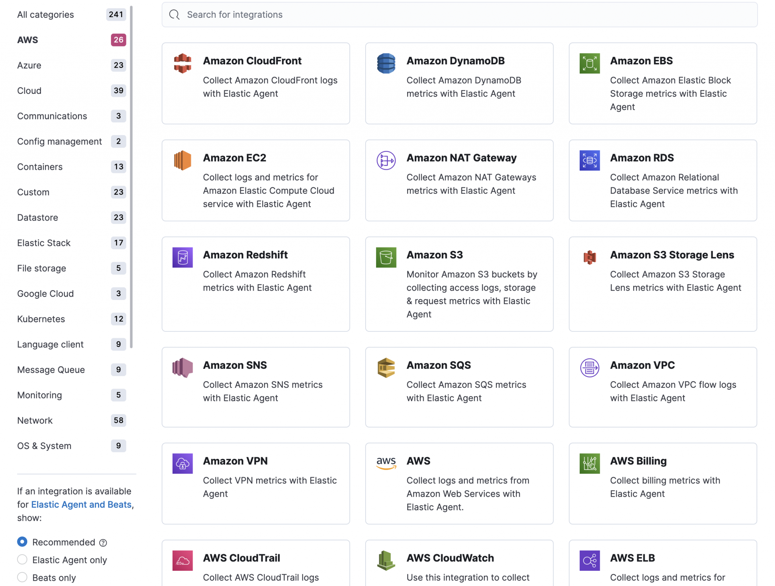This screenshot has height=586, width=775.
Task: Click the Amazon EC2 orange icon
Action: 182,160
